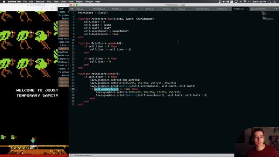279x157 pixels.
Task: Toggle the side bar status bar icon
Action: pos(71,155)
